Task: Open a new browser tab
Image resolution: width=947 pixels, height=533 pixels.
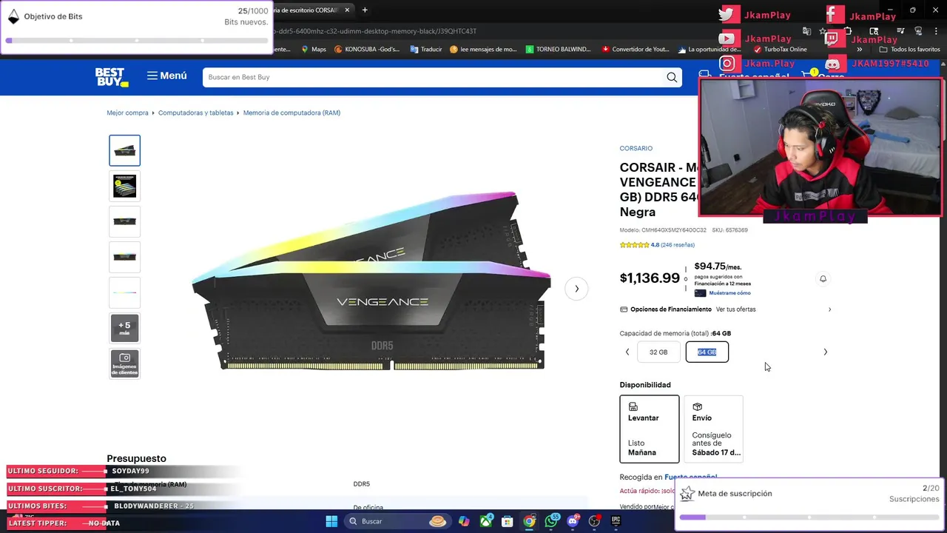Action: (x=365, y=10)
